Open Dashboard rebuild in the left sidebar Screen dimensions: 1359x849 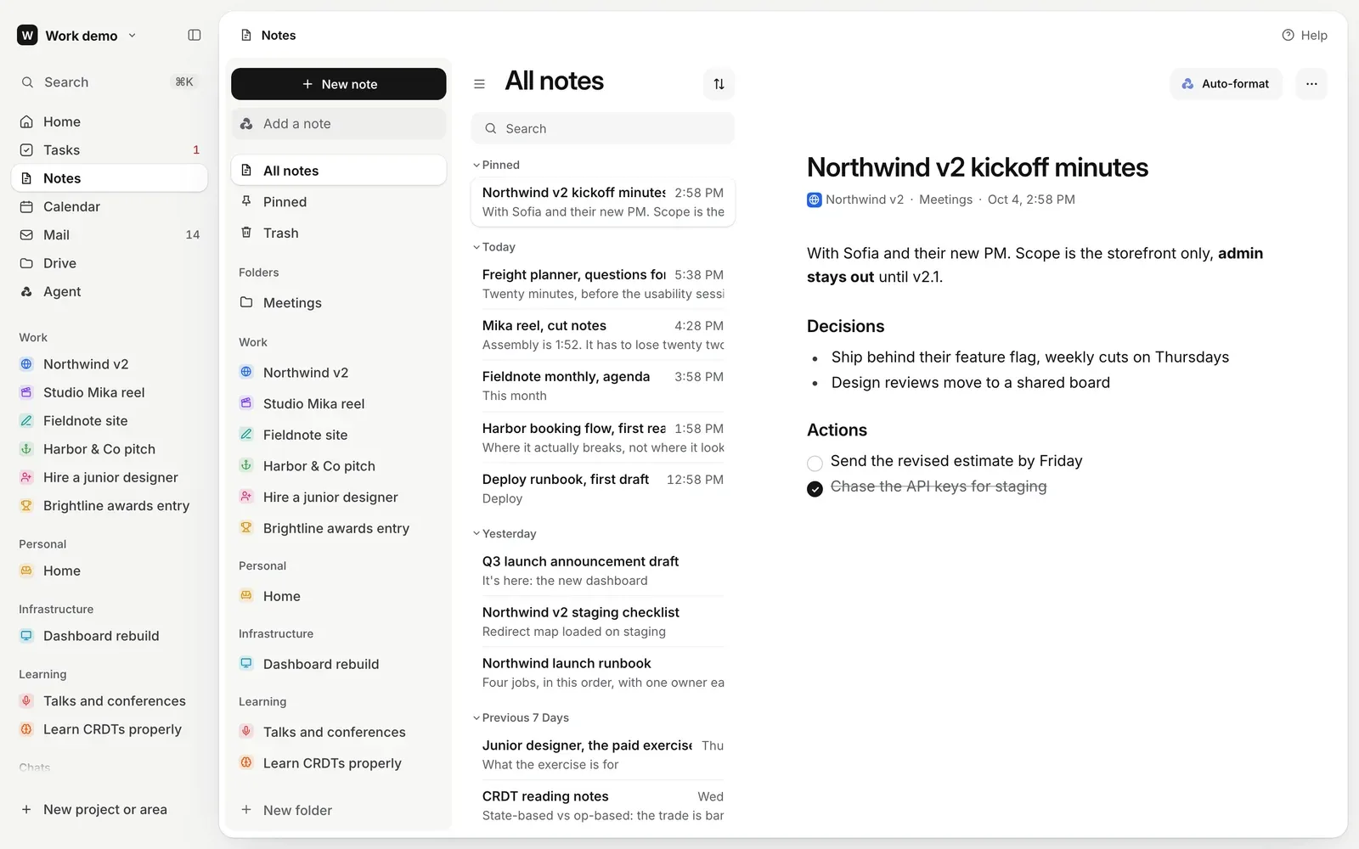coord(110,636)
